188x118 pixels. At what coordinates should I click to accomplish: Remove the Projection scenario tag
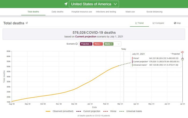[x=91, y=44]
